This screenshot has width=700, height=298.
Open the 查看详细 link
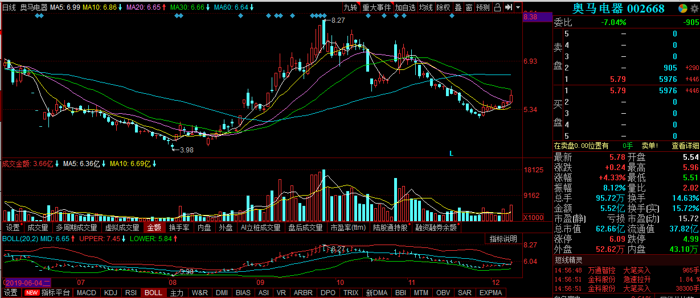685,146
